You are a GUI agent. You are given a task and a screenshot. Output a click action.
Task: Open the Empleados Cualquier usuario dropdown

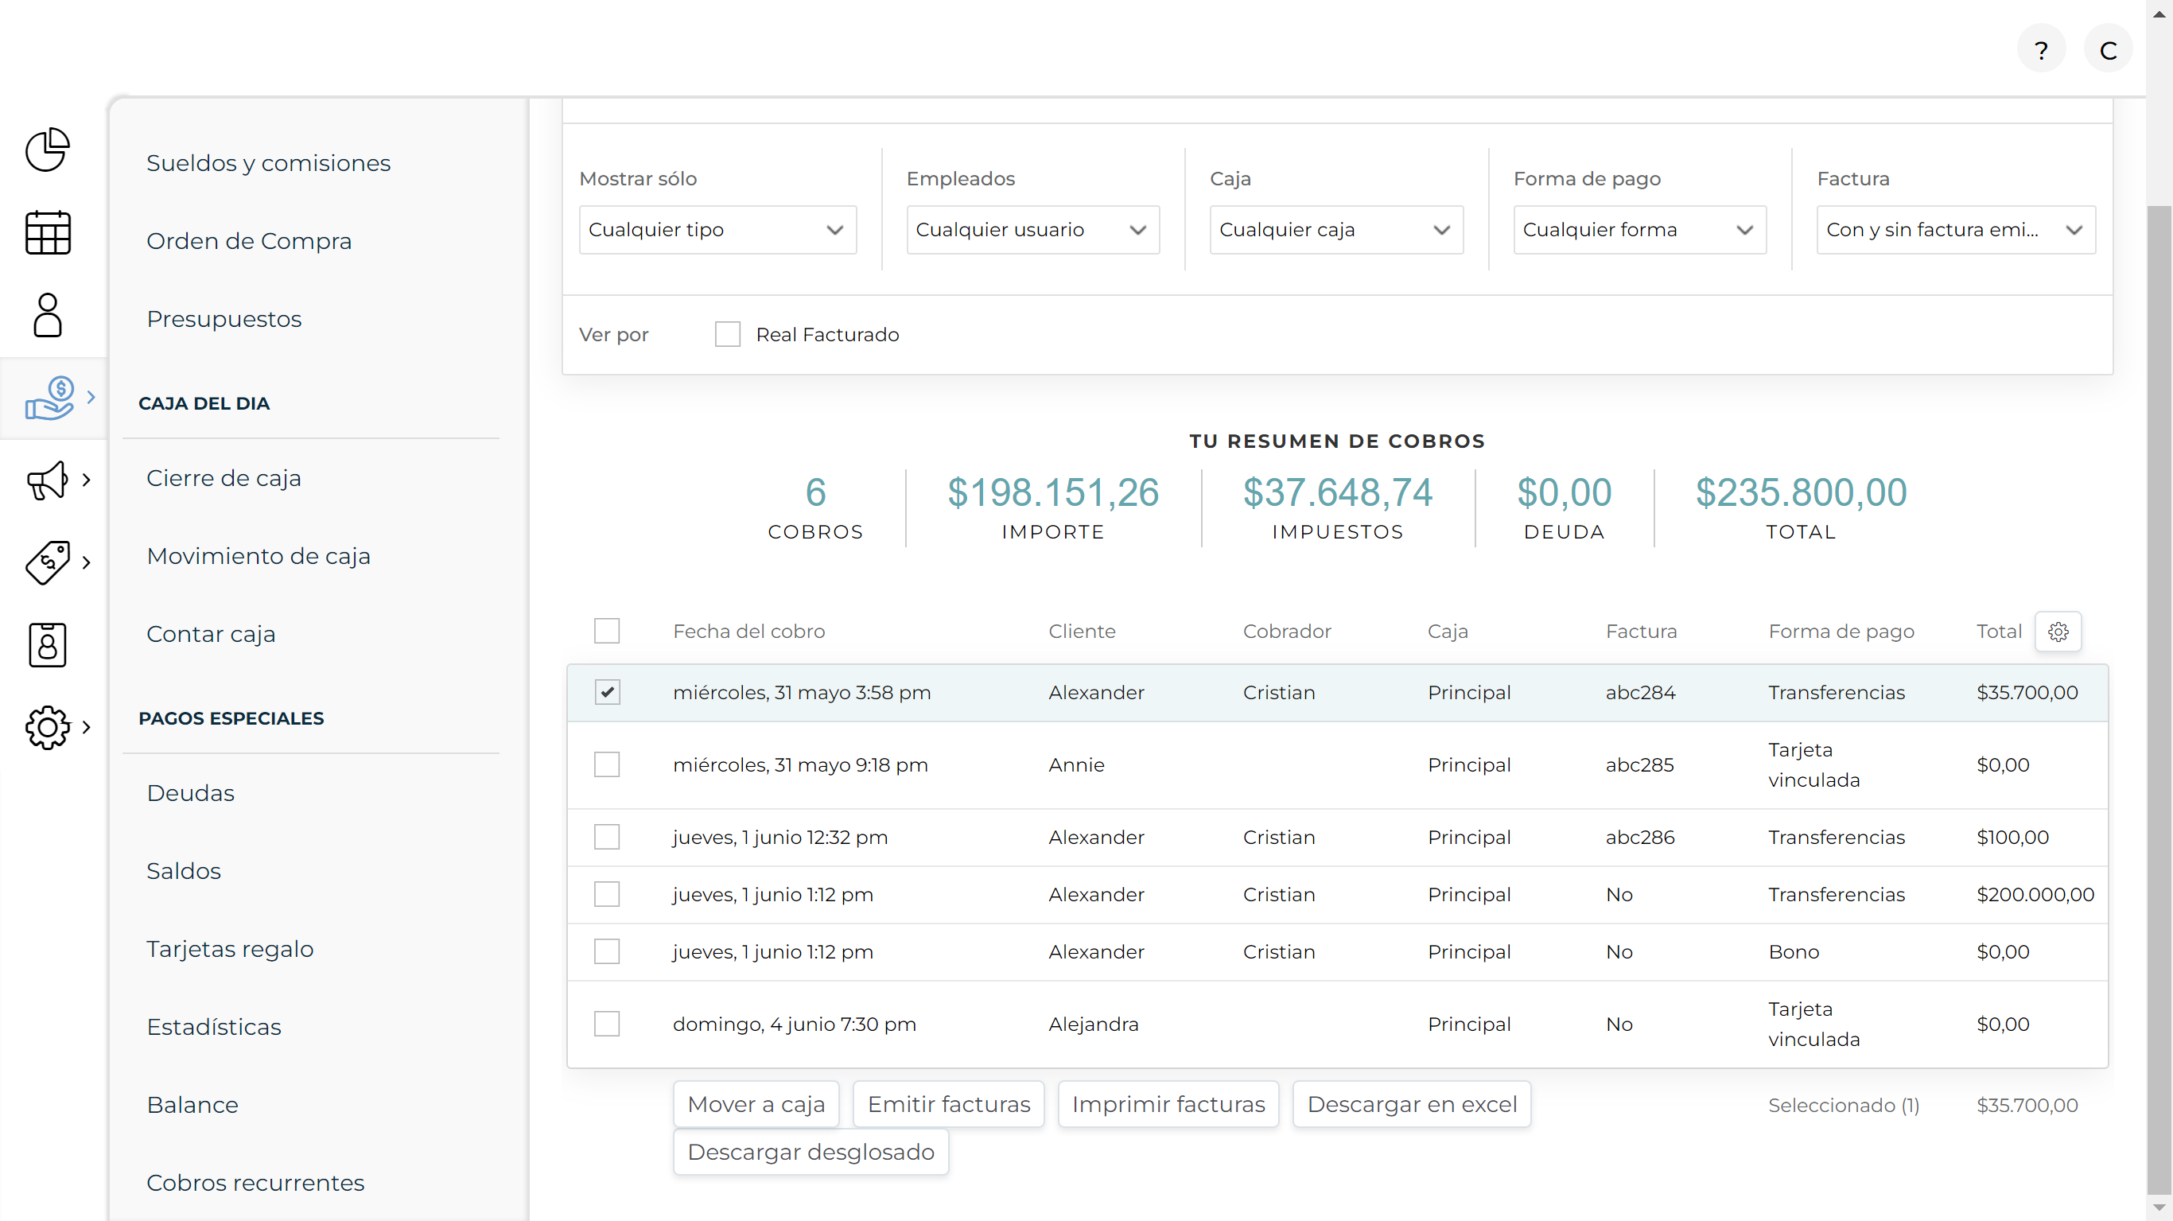1032,230
